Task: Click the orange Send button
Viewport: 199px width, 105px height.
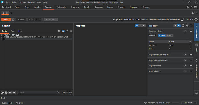Action: pyautogui.click(x=6, y=19)
